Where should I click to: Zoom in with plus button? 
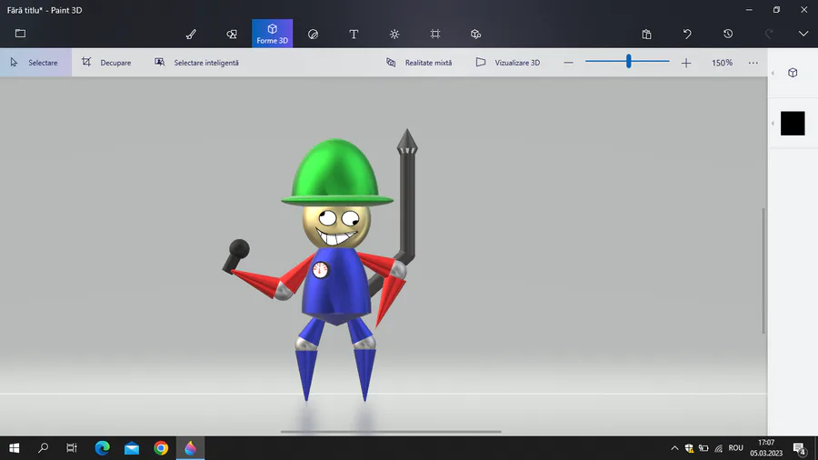point(686,63)
